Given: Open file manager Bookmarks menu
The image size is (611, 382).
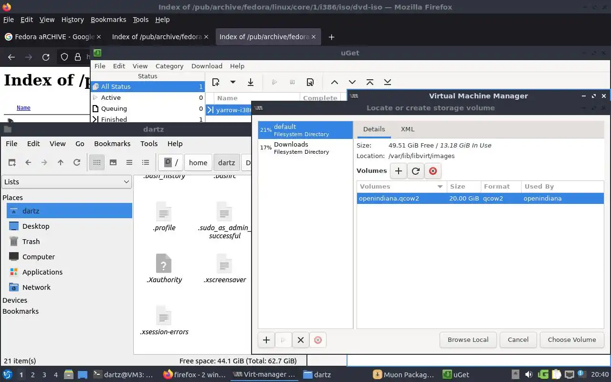Looking at the screenshot, I should pyautogui.click(x=112, y=144).
